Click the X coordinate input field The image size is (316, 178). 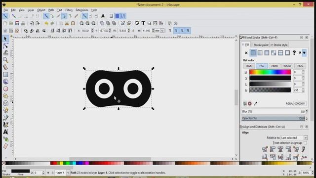click(86, 31)
